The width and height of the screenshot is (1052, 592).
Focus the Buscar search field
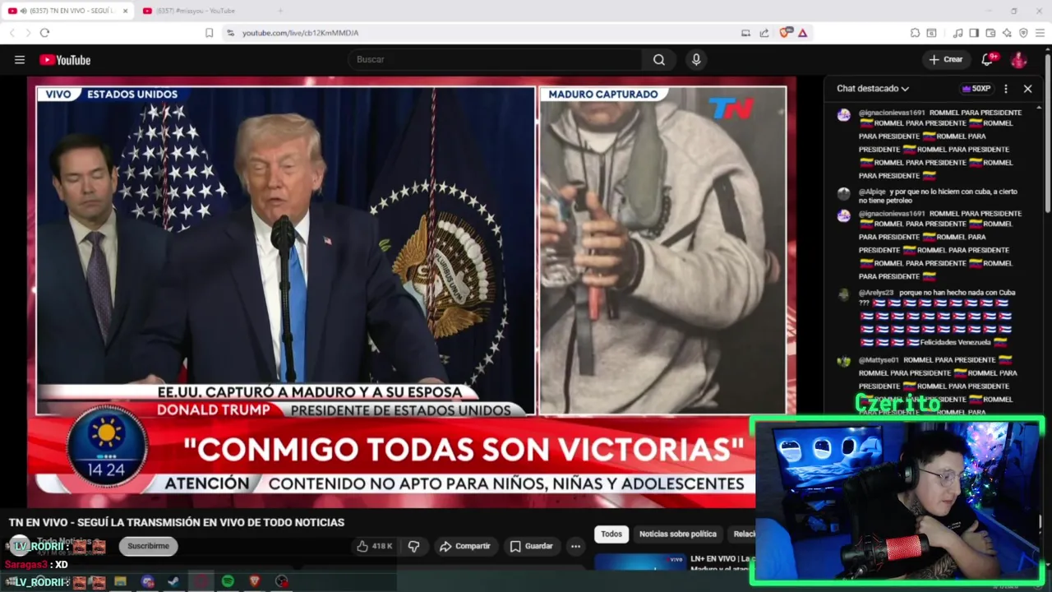coord(496,59)
